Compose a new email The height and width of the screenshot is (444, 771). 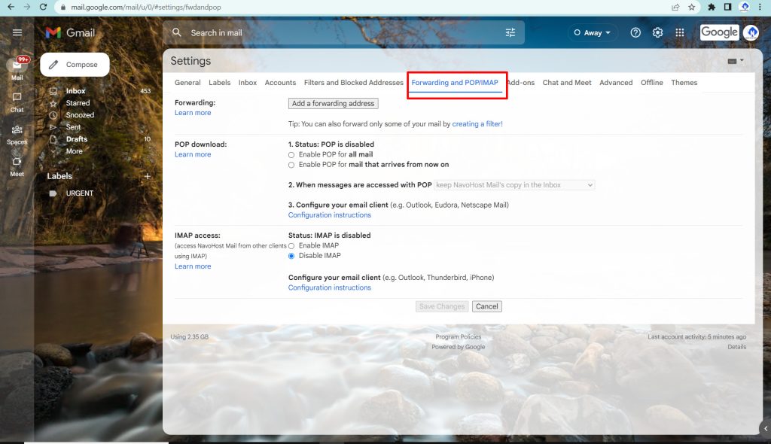click(74, 65)
